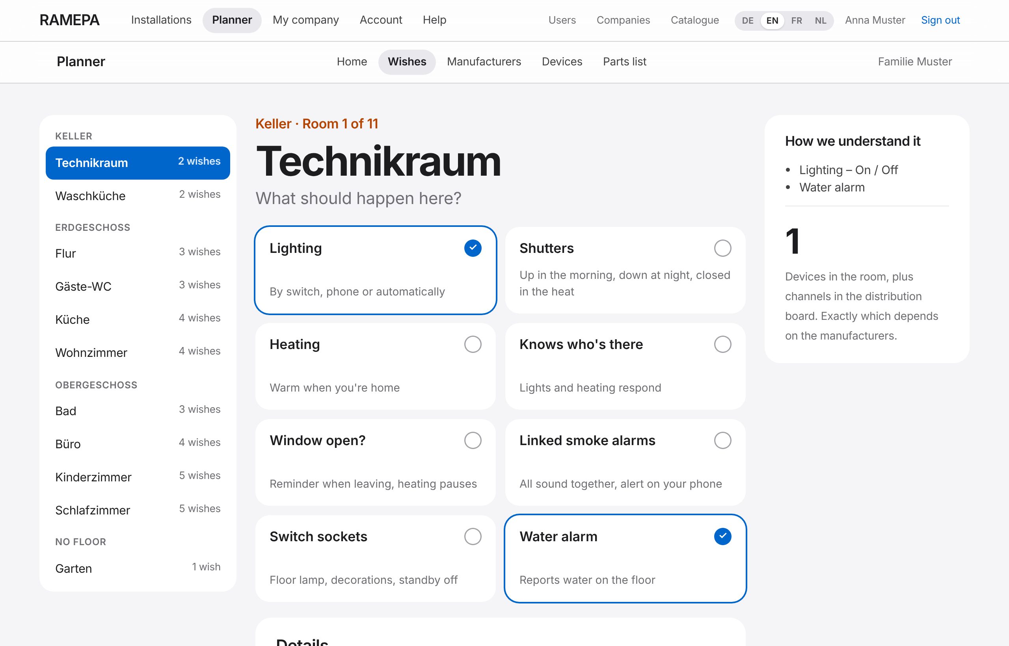Select the Garten room
The width and height of the screenshot is (1009, 646).
[138, 568]
